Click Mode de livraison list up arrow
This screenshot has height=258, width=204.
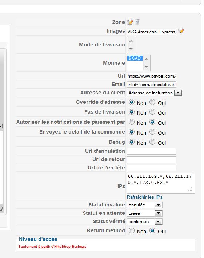pyautogui.click(x=131, y=41)
